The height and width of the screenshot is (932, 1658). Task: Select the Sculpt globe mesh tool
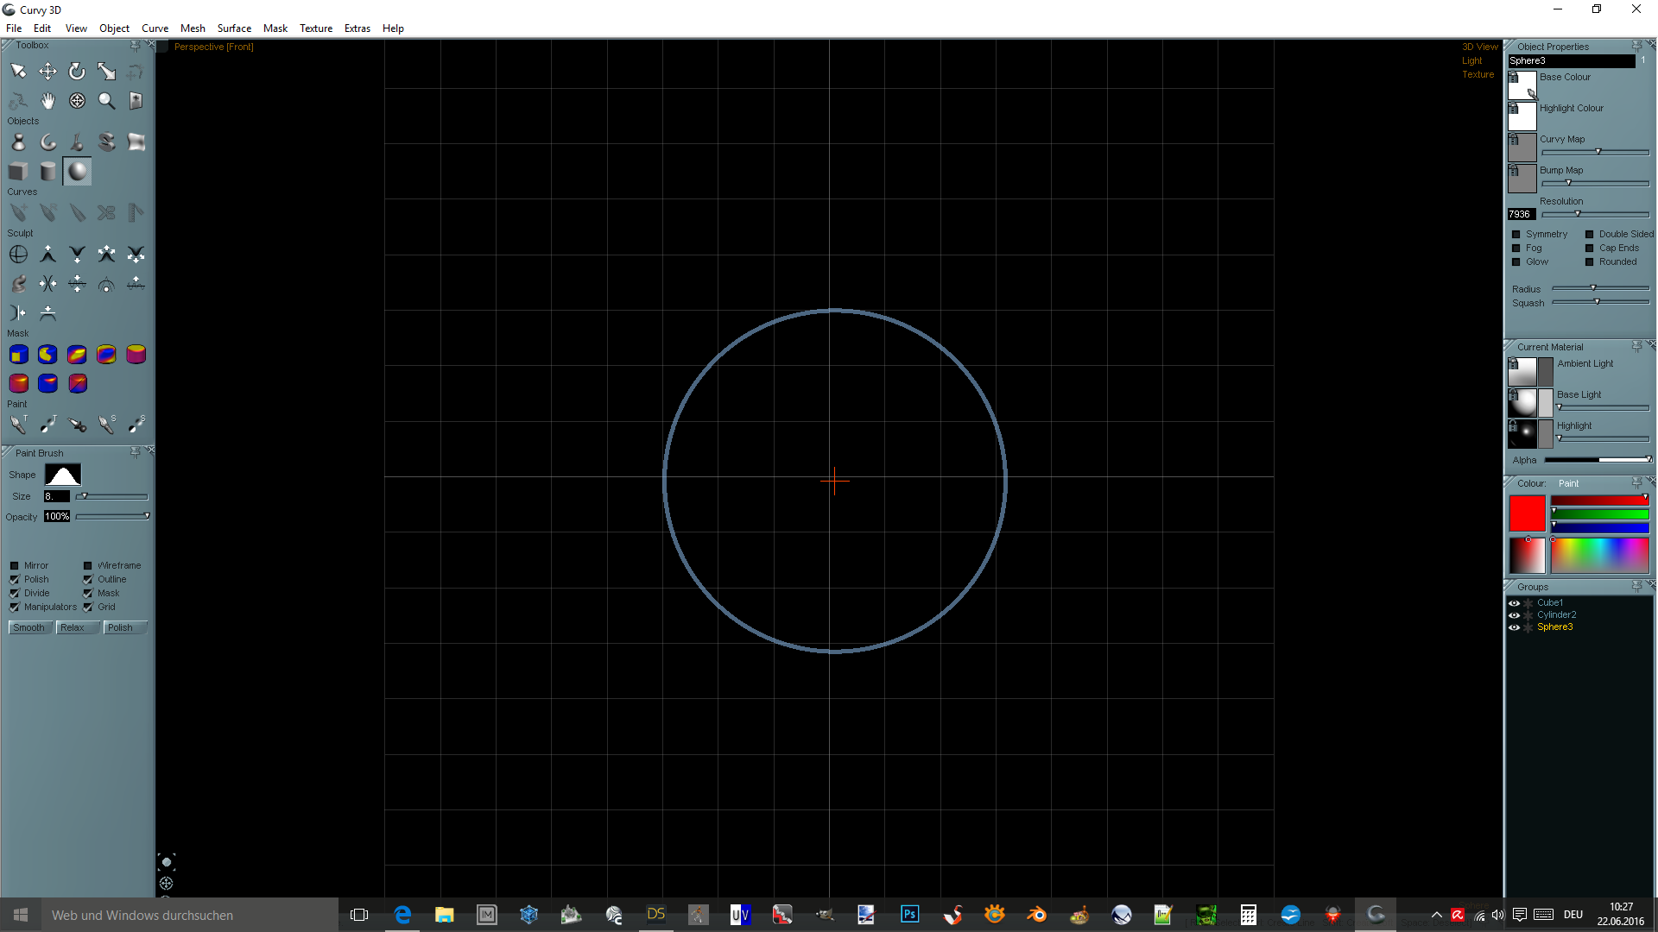point(18,255)
